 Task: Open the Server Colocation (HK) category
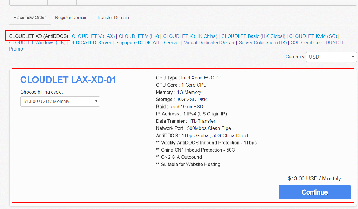(263, 42)
